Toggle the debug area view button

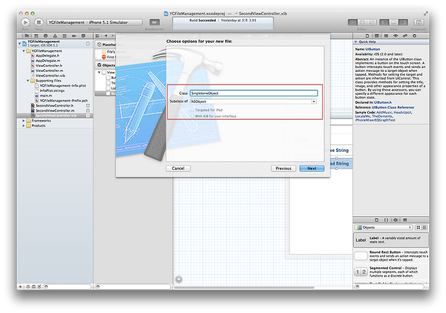pos(394,22)
